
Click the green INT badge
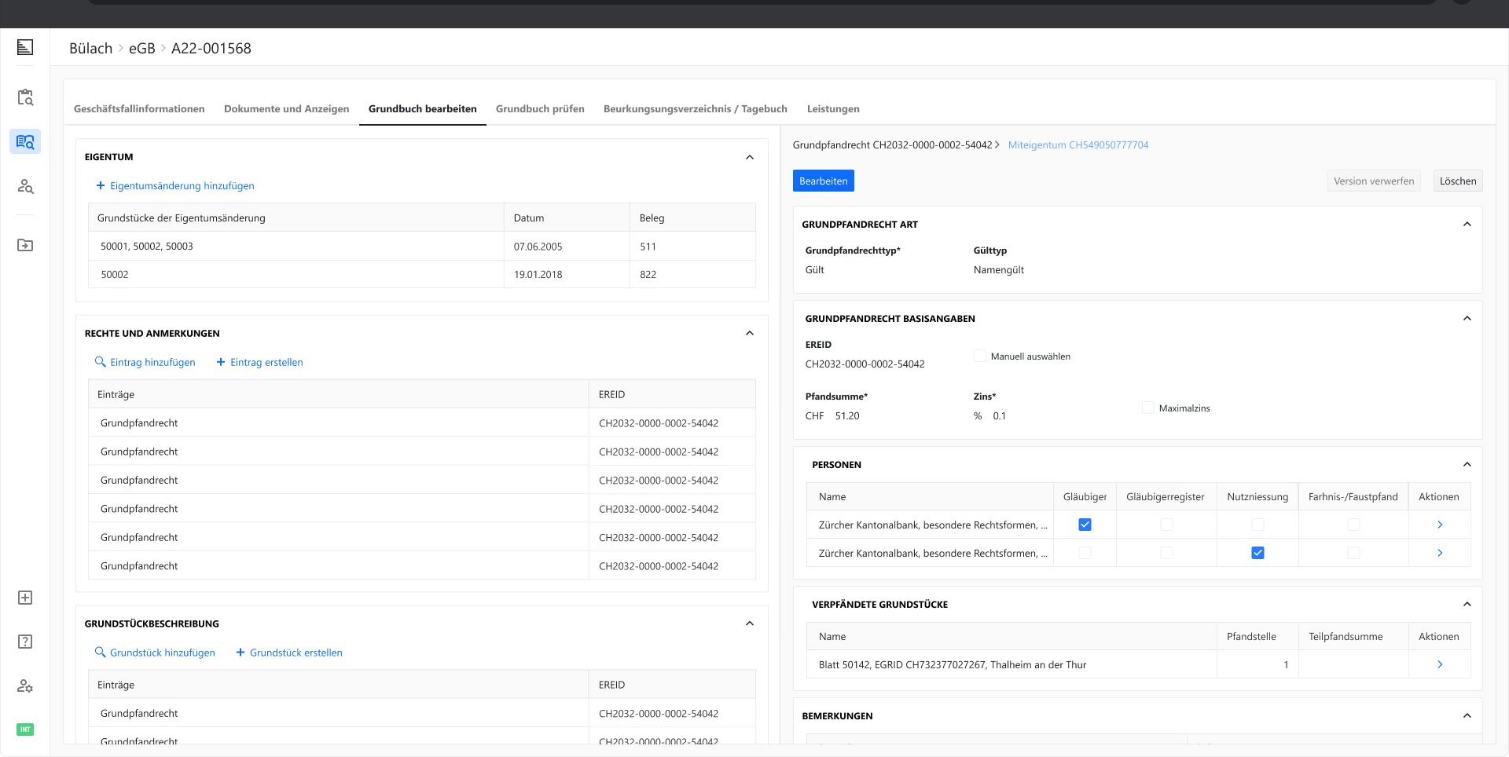pyautogui.click(x=25, y=730)
